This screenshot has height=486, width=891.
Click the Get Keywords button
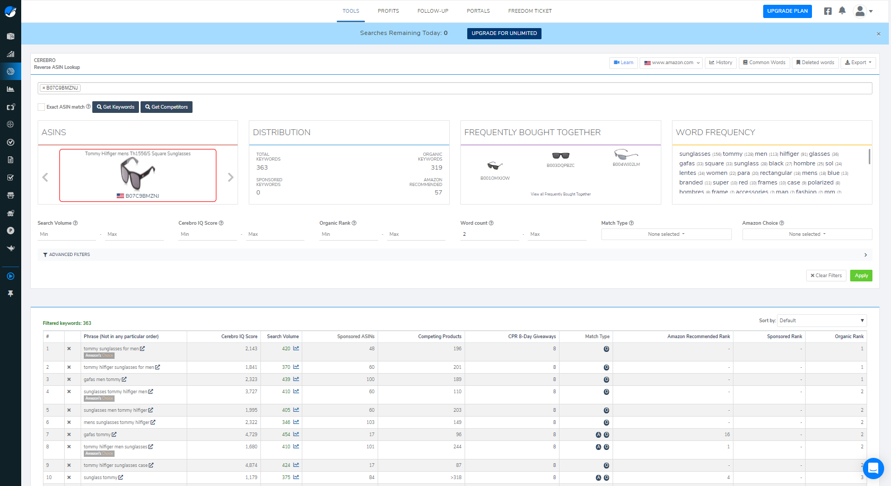click(x=116, y=107)
